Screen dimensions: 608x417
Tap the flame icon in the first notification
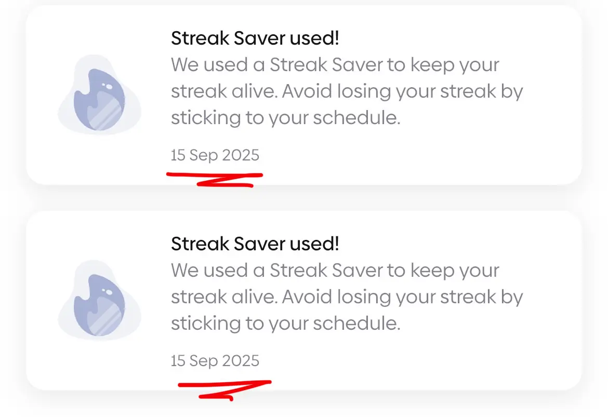(99, 99)
